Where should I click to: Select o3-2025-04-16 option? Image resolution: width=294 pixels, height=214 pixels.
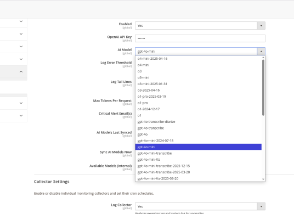pos(199,90)
